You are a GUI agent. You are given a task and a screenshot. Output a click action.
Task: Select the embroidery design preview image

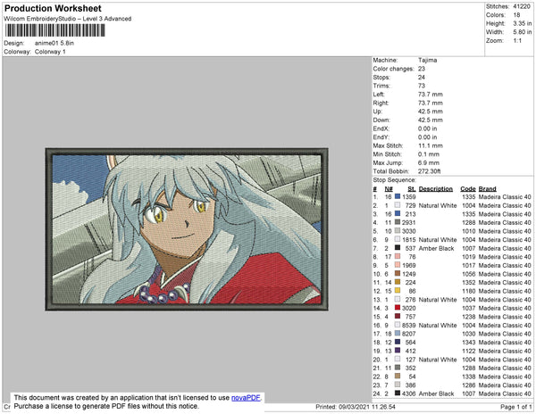point(187,229)
